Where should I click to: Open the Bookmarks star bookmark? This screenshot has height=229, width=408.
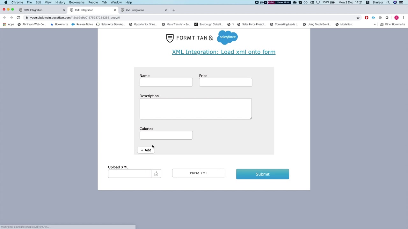click(x=59, y=24)
